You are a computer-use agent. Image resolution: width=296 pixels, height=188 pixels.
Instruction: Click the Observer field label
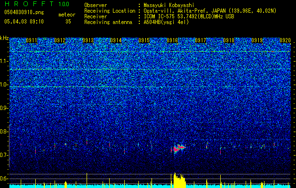(x=96, y=5)
